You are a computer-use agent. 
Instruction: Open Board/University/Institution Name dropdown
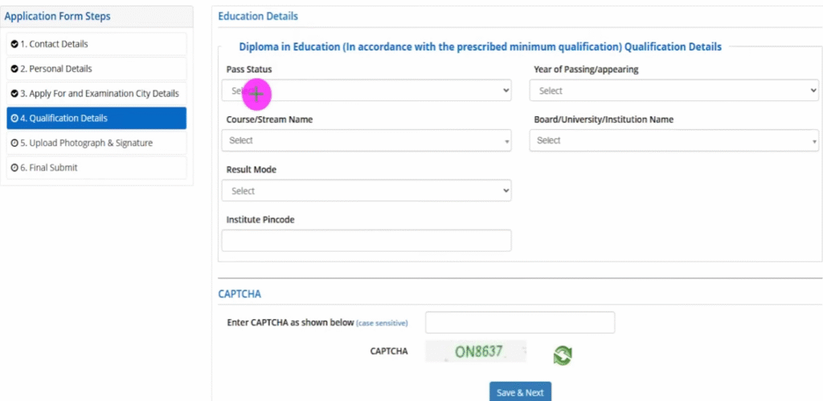click(x=674, y=141)
